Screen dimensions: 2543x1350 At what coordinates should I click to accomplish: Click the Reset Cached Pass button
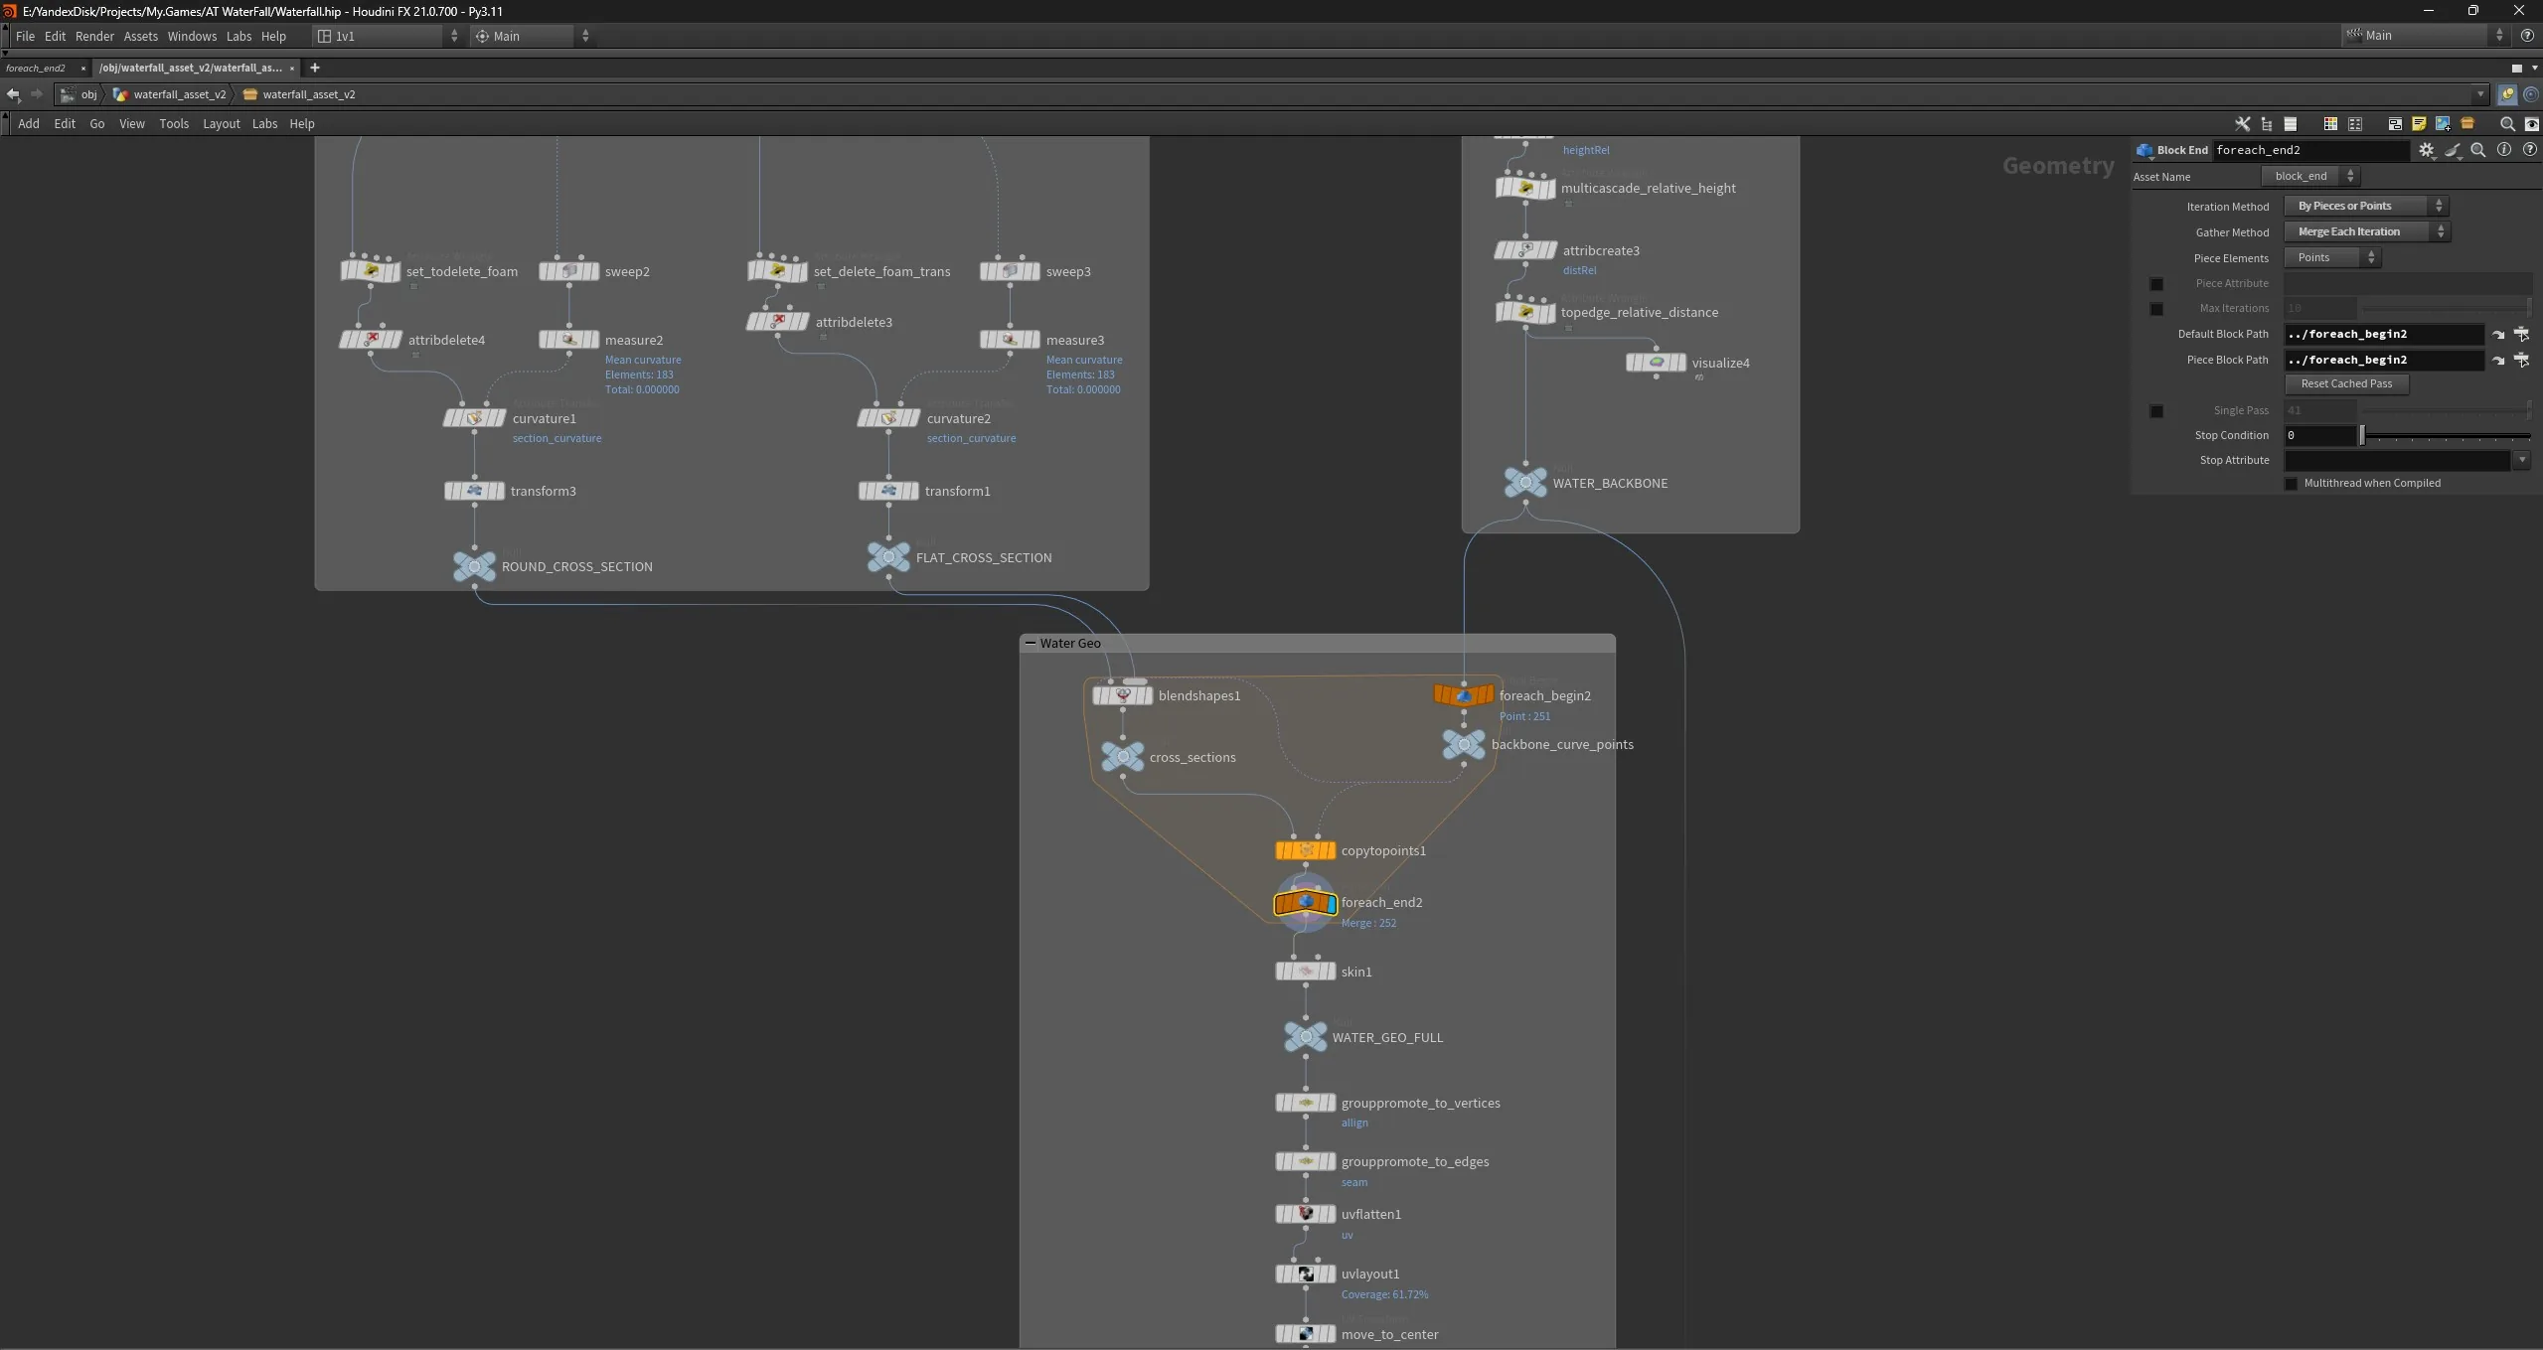[x=2346, y=383]
